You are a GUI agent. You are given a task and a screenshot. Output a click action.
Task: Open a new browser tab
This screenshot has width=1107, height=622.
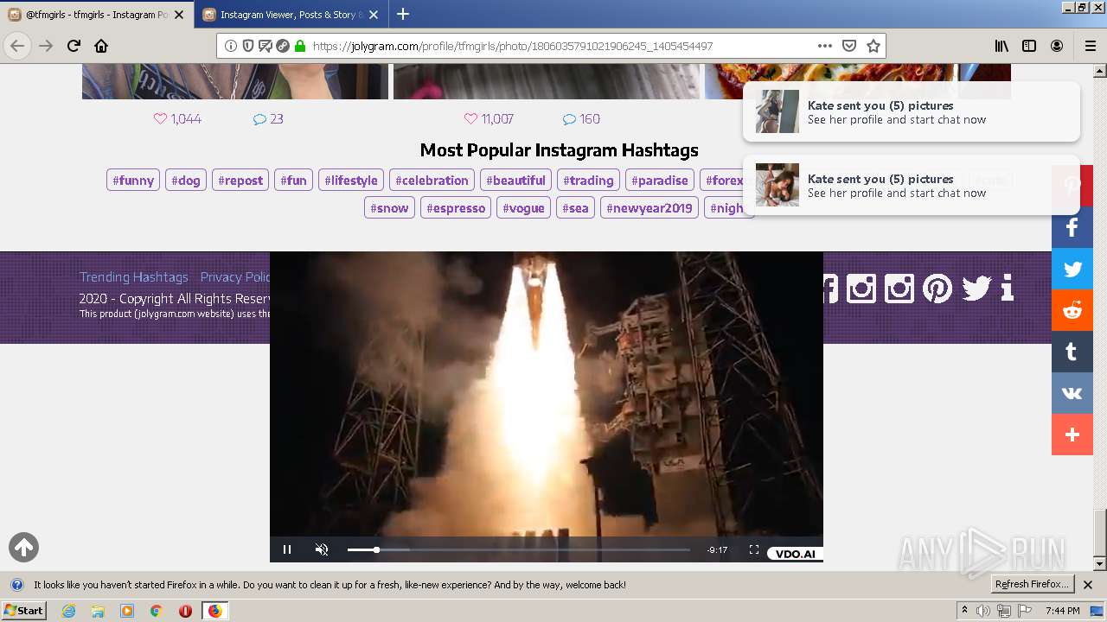click(x=403, y=14)
